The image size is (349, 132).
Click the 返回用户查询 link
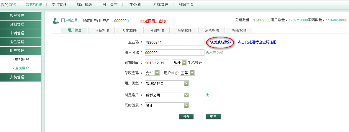[x=153, y=21]
